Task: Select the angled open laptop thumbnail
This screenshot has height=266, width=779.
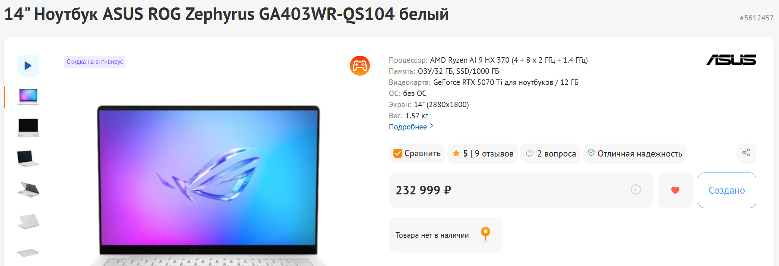Action: [x=28, y=159]
